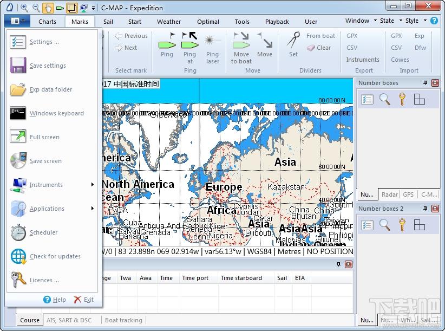Click magnifier icon in Number boxes 2

click(x=385, y=225)
